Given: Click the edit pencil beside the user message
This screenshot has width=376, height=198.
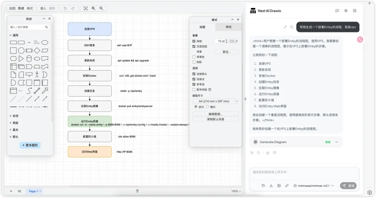Looking at the screenshot, I should tap(285, 27).
